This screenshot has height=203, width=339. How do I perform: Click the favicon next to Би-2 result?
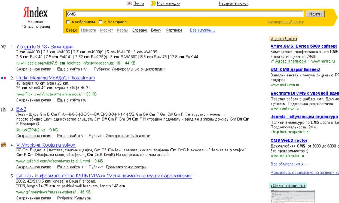[4, 109]
